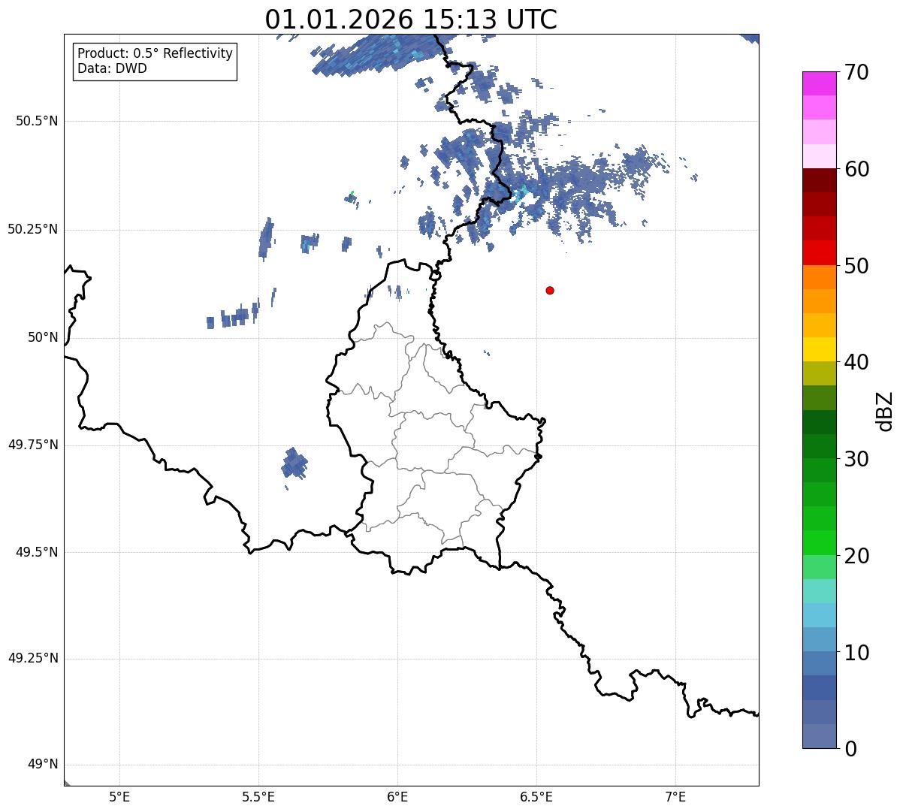
Task: Click the "7°E" longitude label
Action: pyautogui.click(x=675, y=797)
